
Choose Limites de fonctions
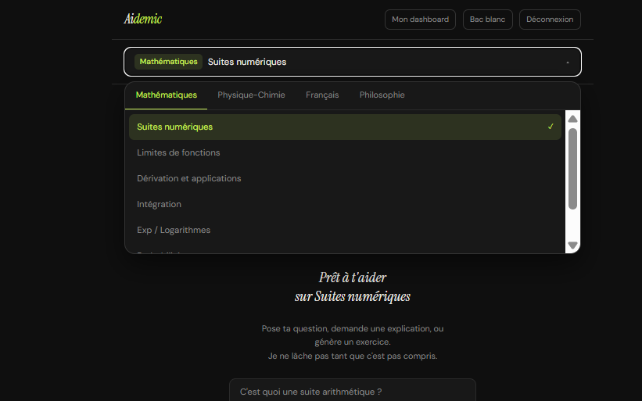click(345, 152)
